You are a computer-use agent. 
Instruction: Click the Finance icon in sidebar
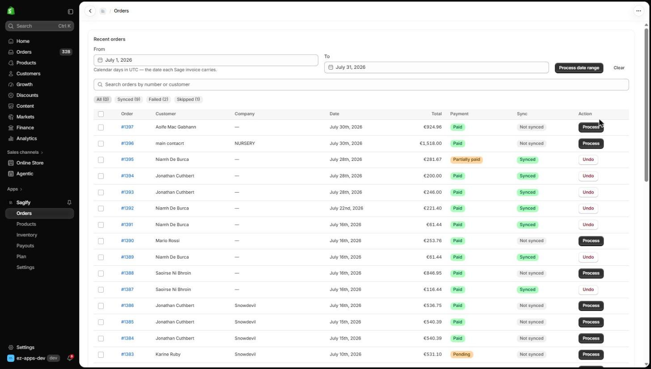[x=11, y=128]
